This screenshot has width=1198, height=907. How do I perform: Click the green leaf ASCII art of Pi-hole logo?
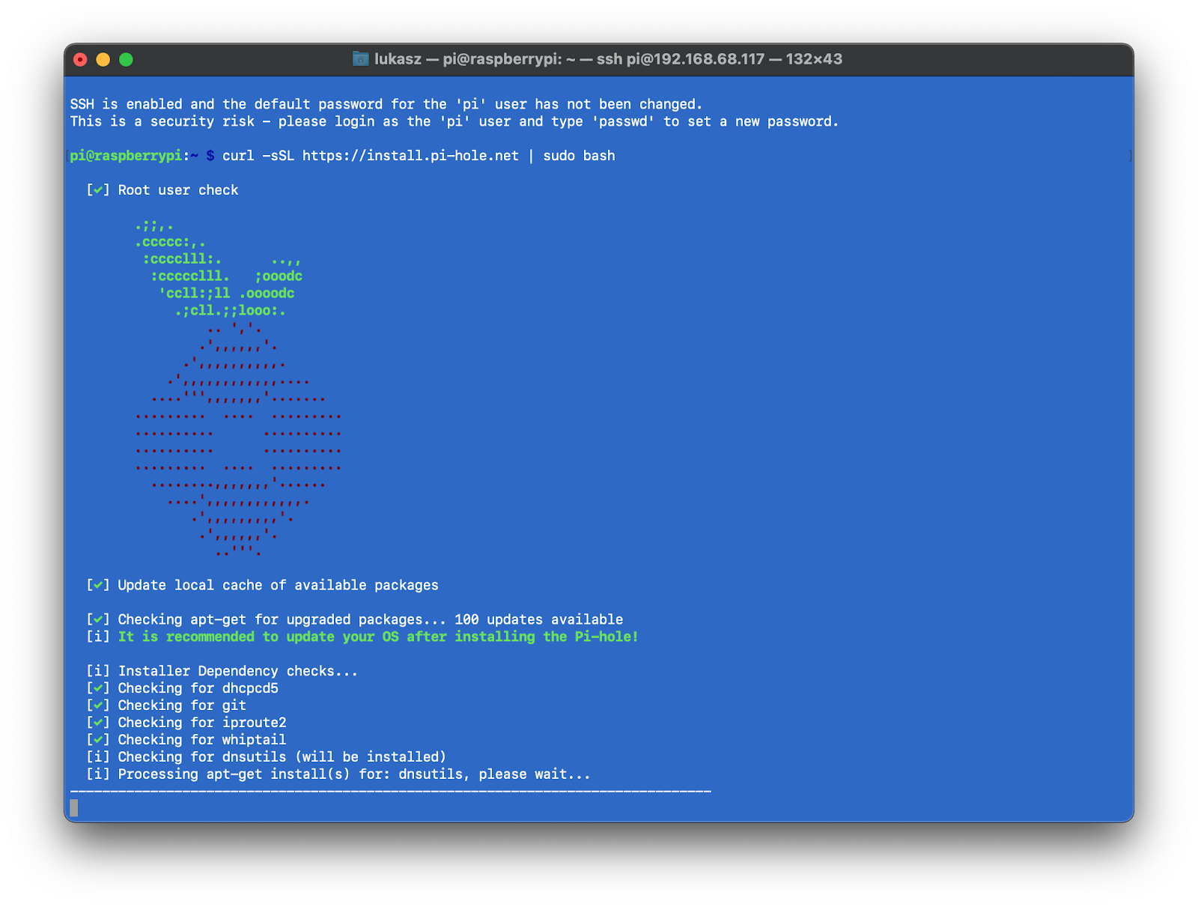(x=219, y=267)
